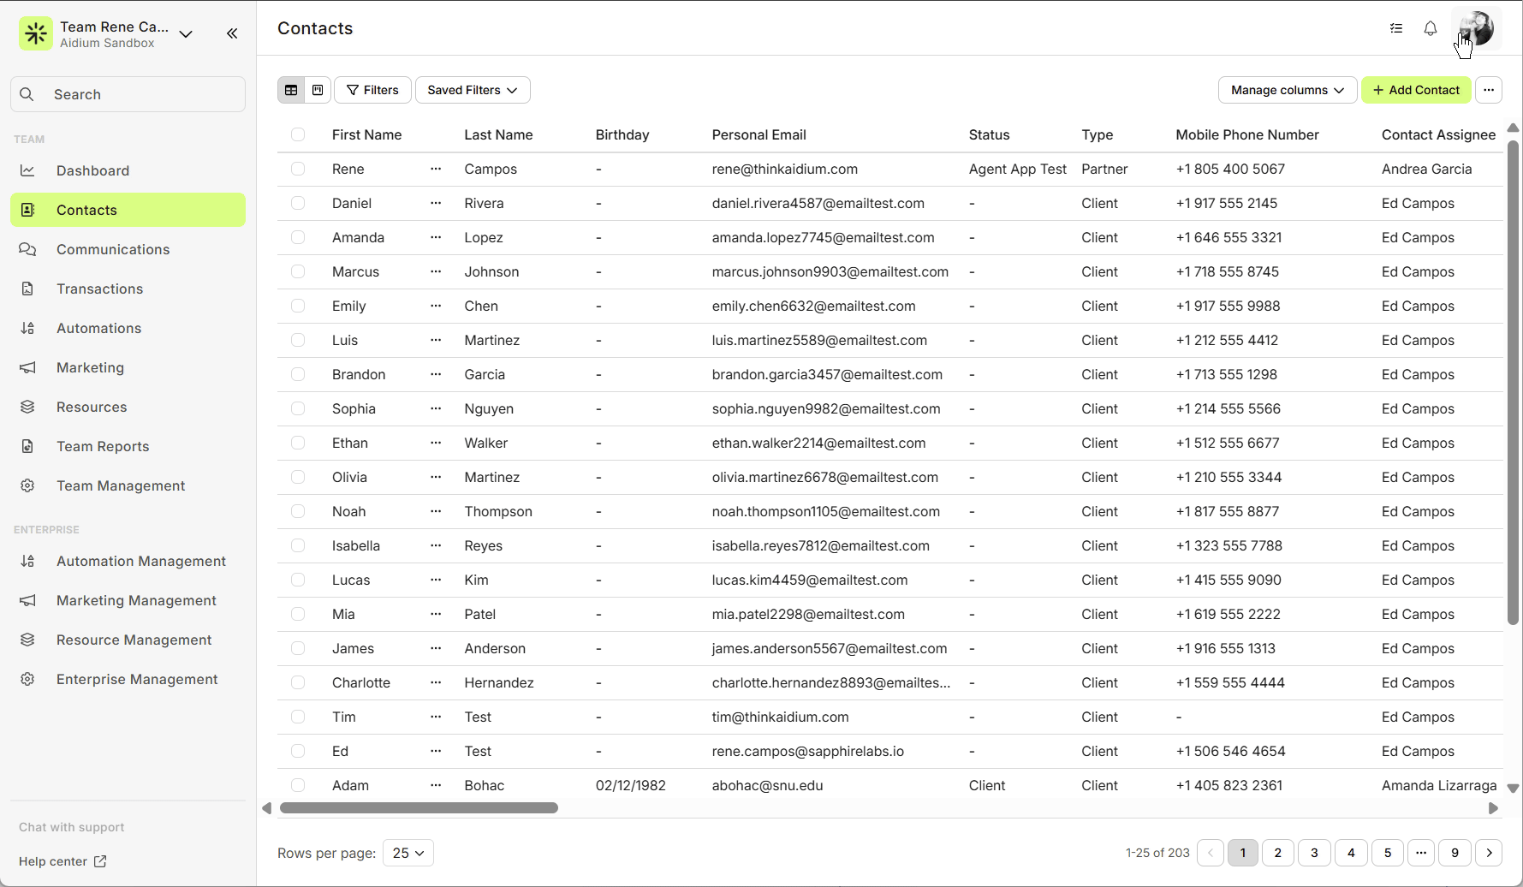
Task: Open the task list icon
Action: [x=1396, y=28]
